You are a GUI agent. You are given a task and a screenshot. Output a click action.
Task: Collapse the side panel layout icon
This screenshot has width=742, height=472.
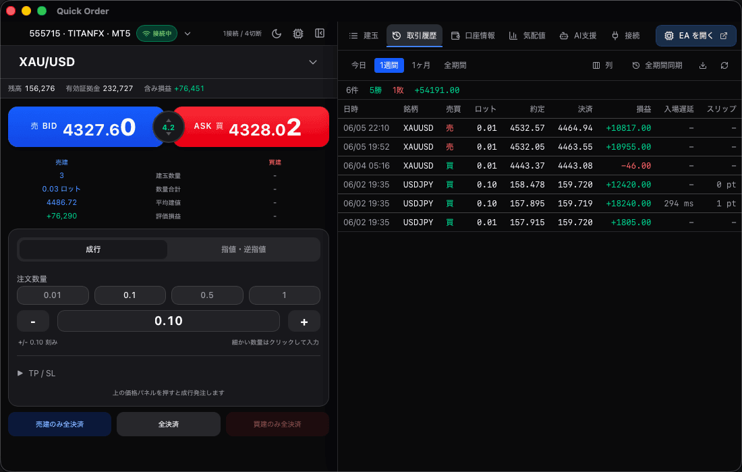coord(320,33)
